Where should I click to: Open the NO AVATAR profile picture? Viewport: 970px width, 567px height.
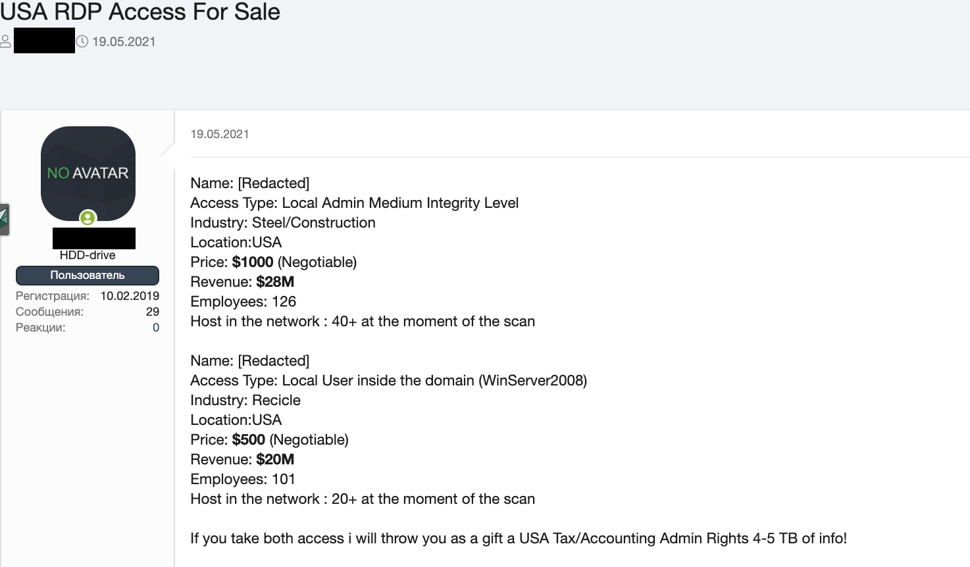point(88,173)
